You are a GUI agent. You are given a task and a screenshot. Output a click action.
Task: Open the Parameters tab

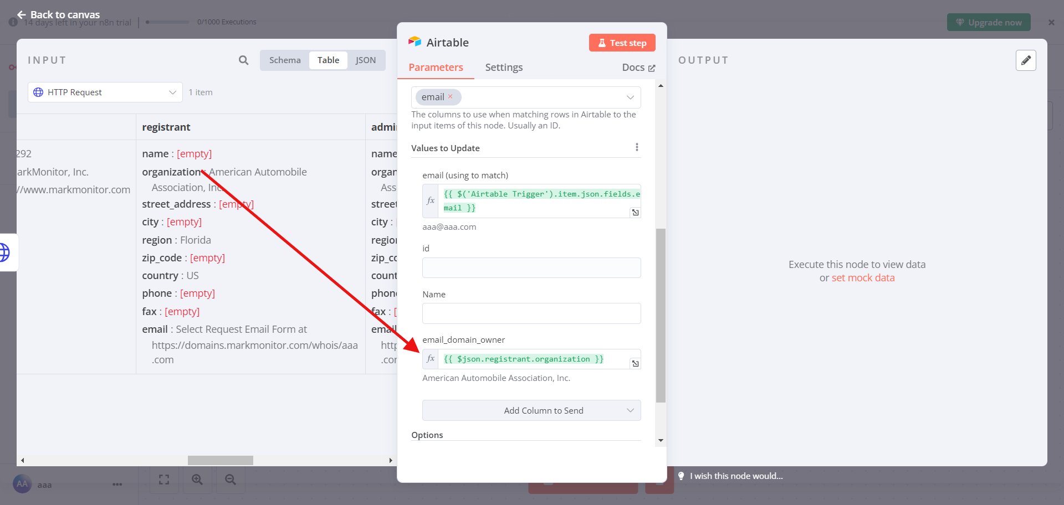pyautogui.click(x=436, y=68)
